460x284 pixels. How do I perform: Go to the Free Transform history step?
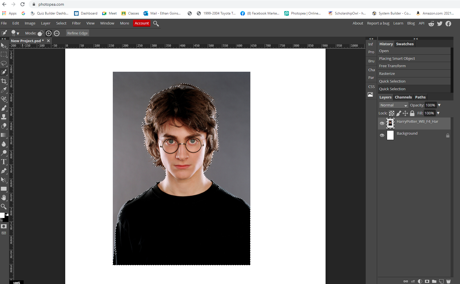click(414, 66)
